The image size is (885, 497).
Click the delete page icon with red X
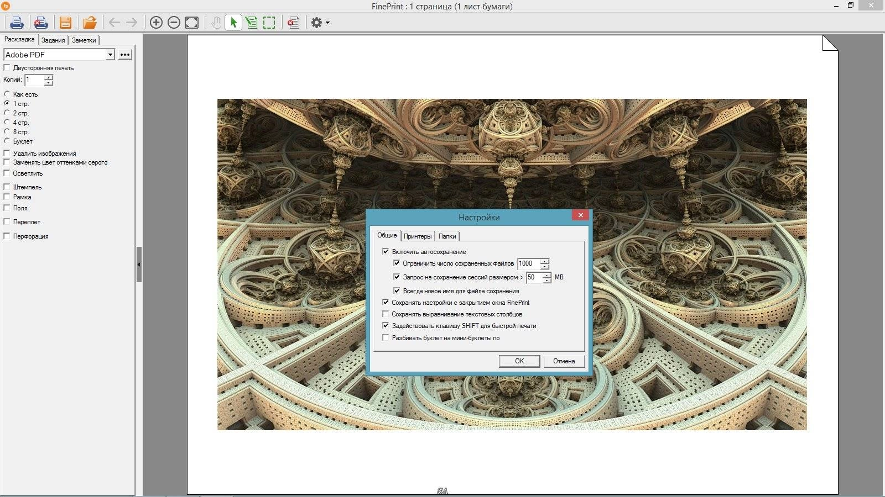pyautogui.click(x=293, y=23)
